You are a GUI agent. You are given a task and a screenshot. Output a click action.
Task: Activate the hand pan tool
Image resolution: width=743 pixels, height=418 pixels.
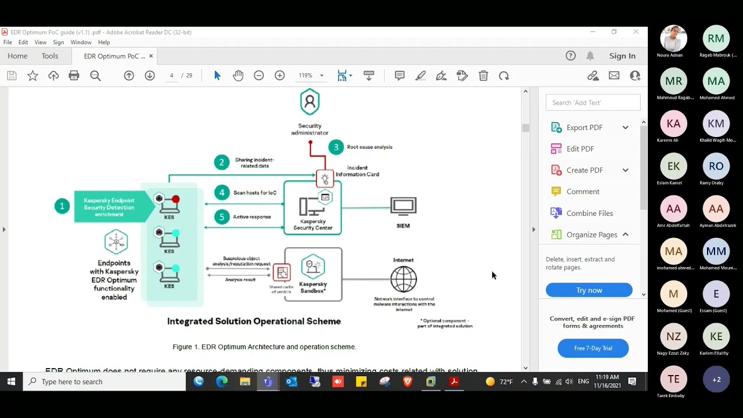click(x=238, y=75)
